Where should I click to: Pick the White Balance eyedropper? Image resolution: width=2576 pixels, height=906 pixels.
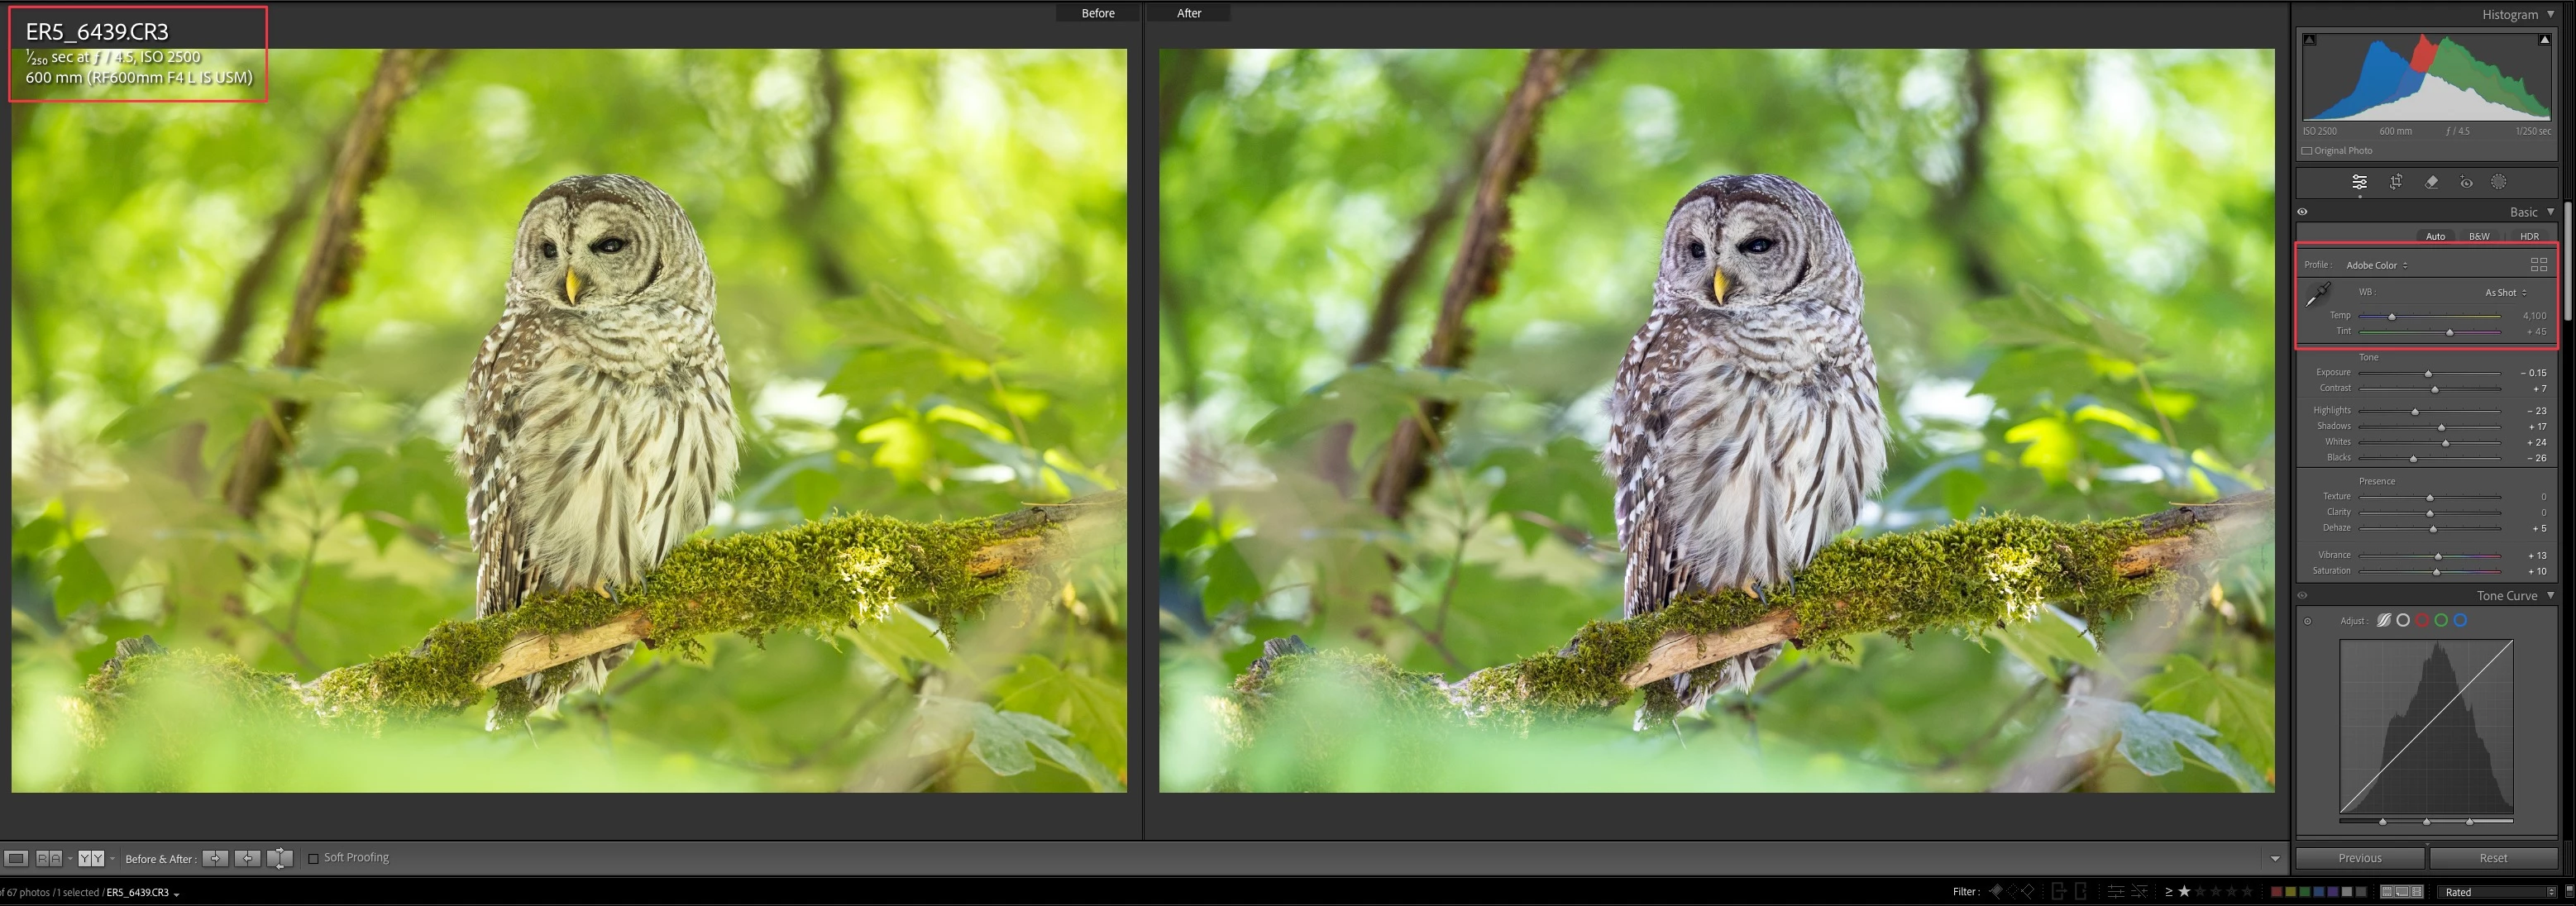[x=2317, y=294]
